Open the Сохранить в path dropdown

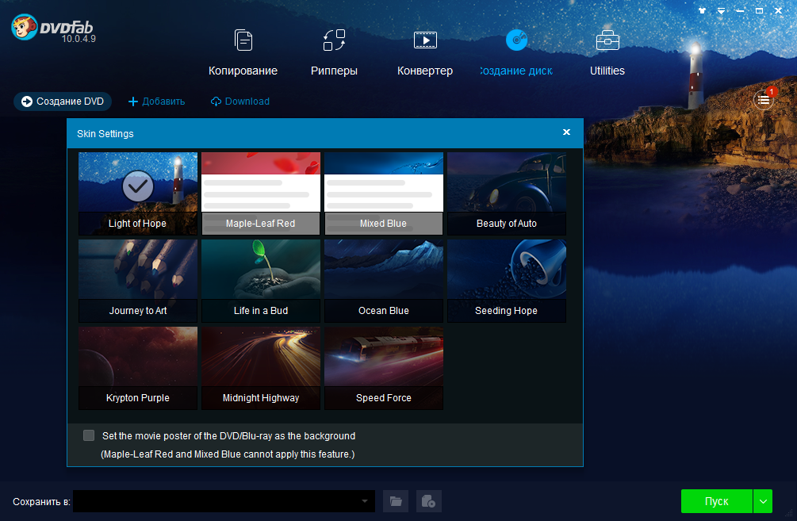[365, 501]
